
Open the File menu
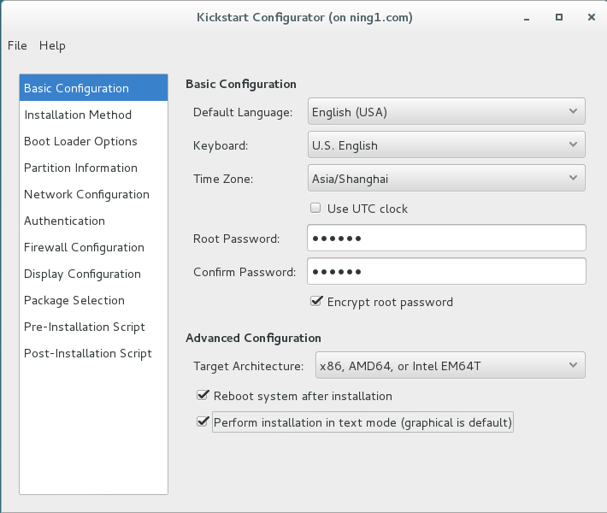pos(17,45)
